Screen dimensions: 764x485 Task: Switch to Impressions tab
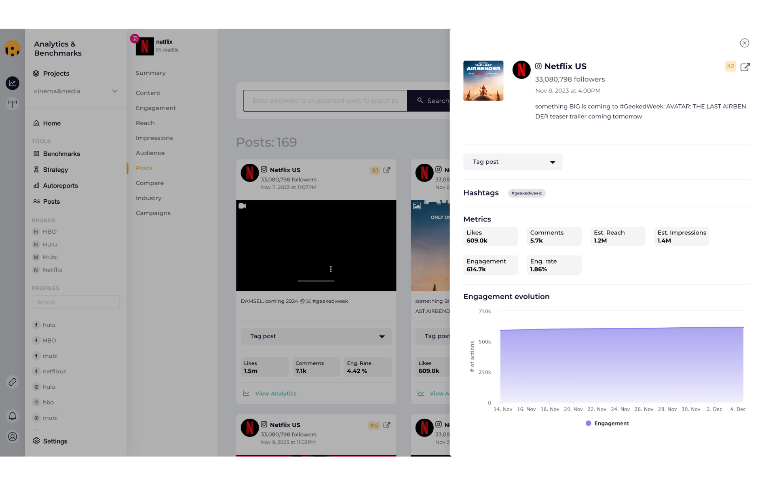coord(154,138)
